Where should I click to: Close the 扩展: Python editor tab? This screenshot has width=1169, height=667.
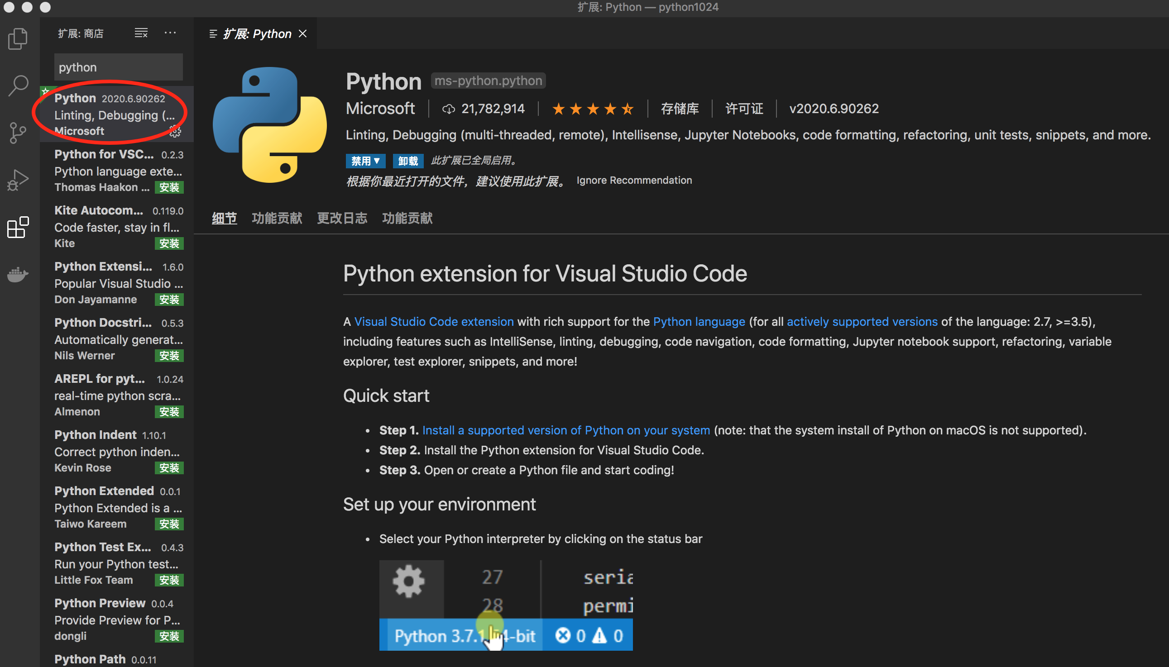302,33
